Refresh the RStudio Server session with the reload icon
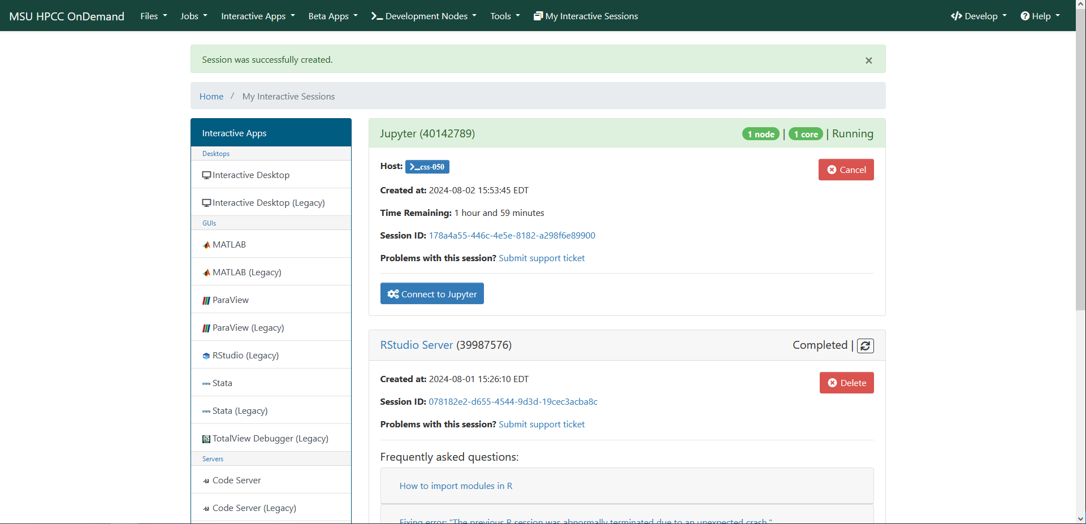This screenshot has width=1086, height=524. coord(866,346)
